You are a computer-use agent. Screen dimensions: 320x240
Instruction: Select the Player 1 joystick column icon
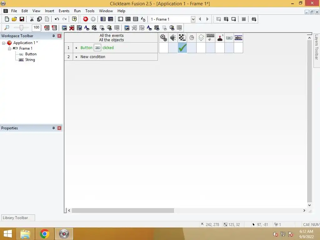pyautogui.click(x=220, y=37)
